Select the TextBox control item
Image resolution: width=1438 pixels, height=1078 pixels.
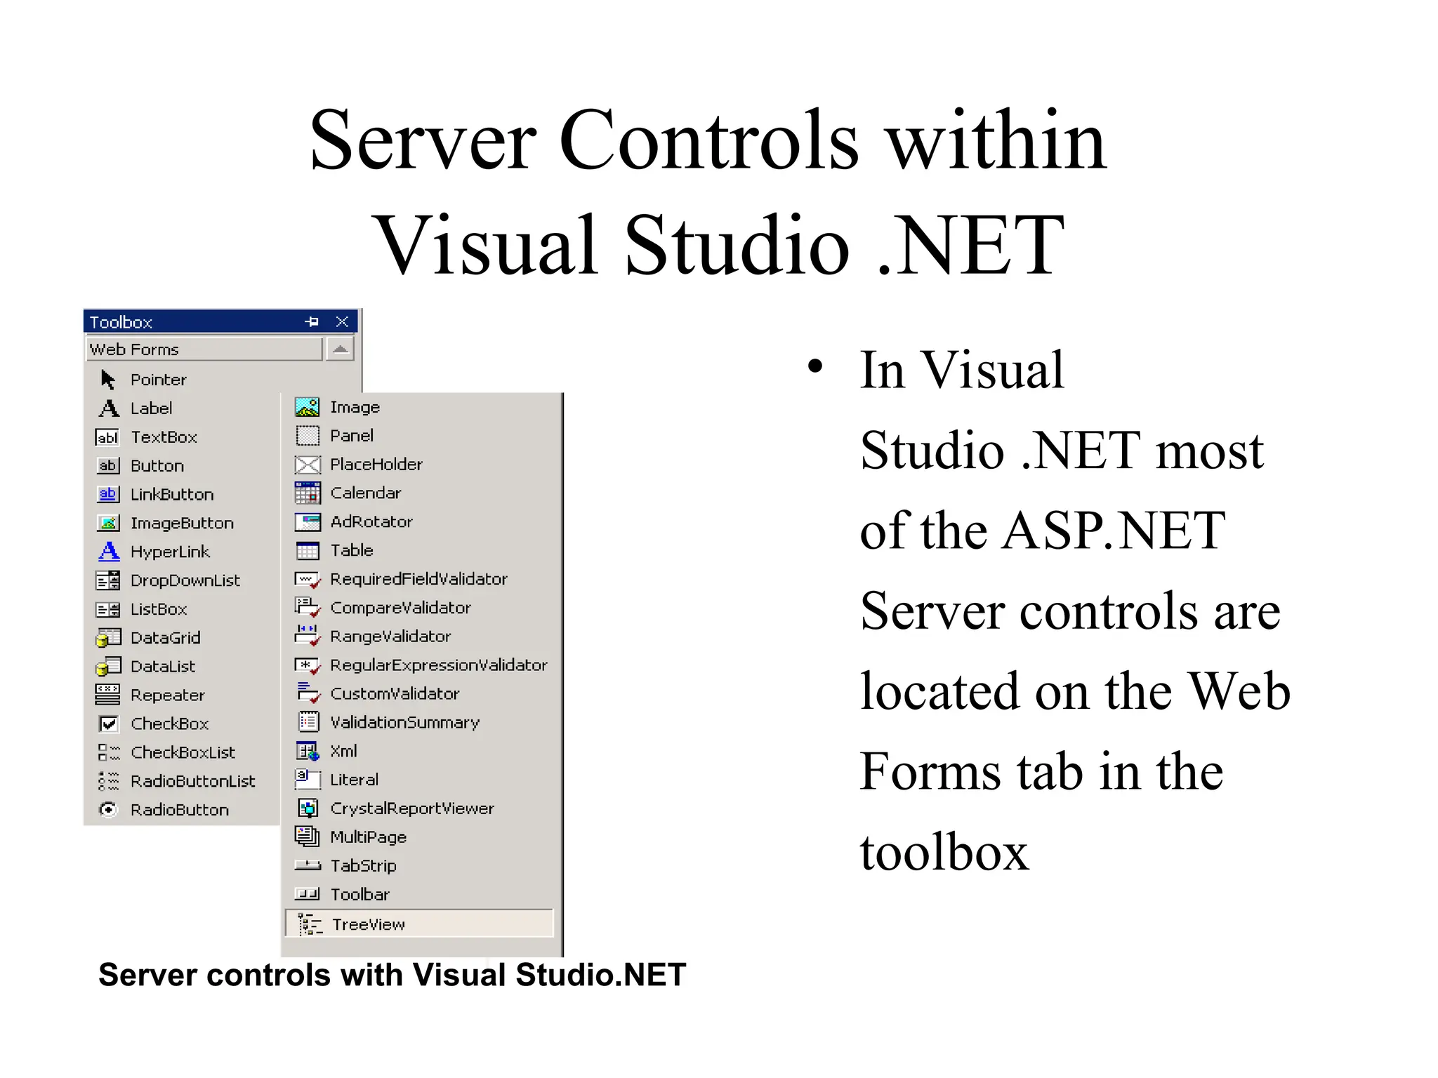click(x=163, y=437)
